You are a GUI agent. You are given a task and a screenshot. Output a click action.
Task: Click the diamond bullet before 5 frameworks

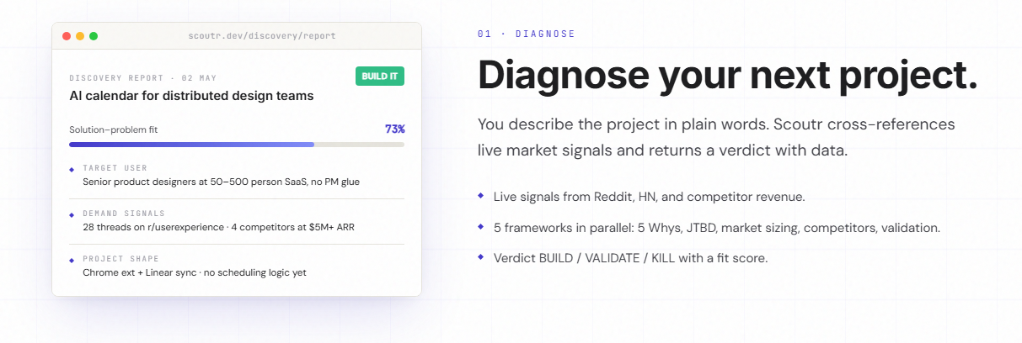pyautogui.click(x=481, y=226)
